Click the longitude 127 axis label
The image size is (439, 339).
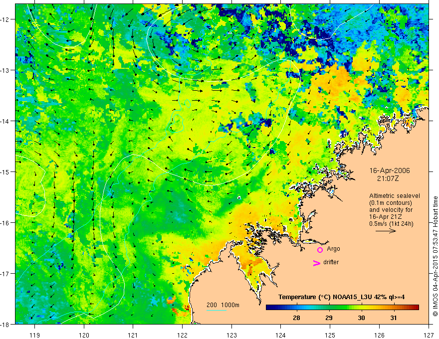(429, 335)
